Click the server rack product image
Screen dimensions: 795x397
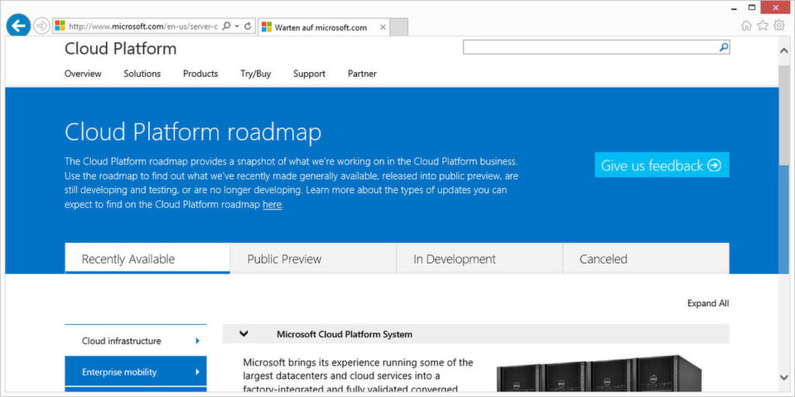point(598,375)
